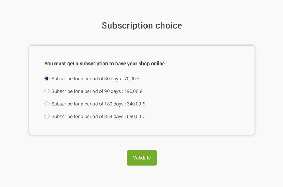Image resolution: width=283 pixels, height=187 pixels.
Task: Click the "Subscribe for a period of 30 days" label
Action: 86,79
